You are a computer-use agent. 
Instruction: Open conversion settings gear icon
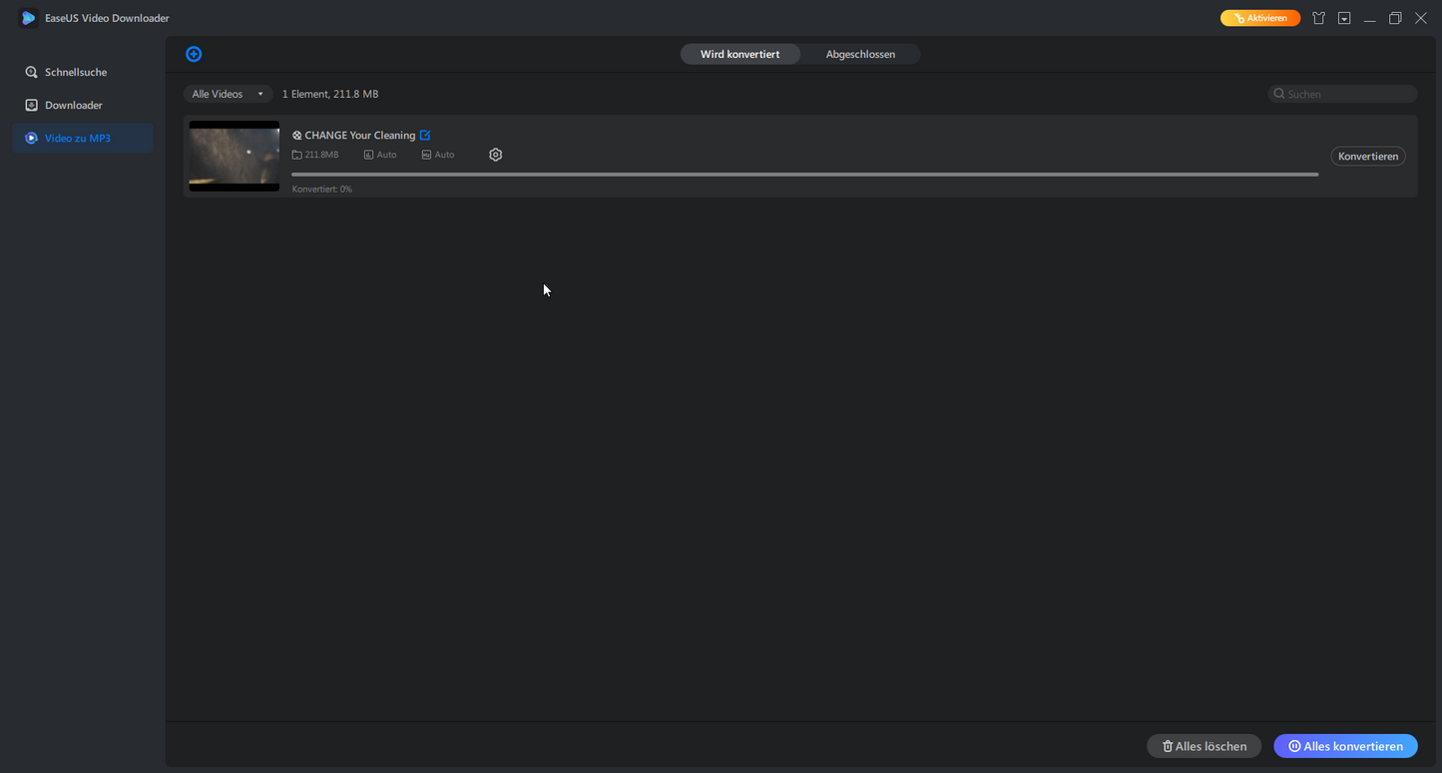tap(495, 155)
